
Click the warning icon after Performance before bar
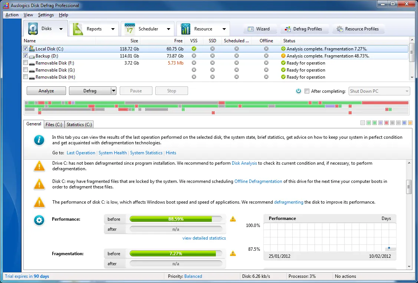pos(233,219)
